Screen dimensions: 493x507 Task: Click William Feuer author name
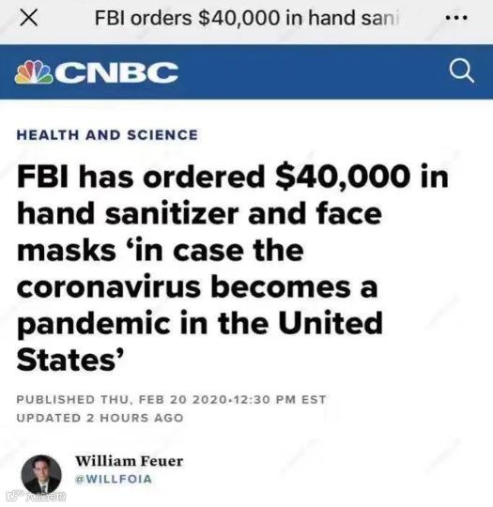click(x=129, y=461)
